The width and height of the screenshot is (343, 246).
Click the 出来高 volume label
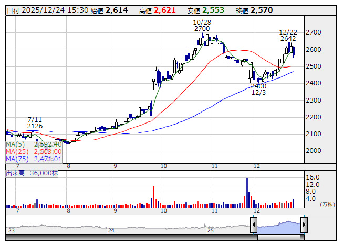click(16, 173)
